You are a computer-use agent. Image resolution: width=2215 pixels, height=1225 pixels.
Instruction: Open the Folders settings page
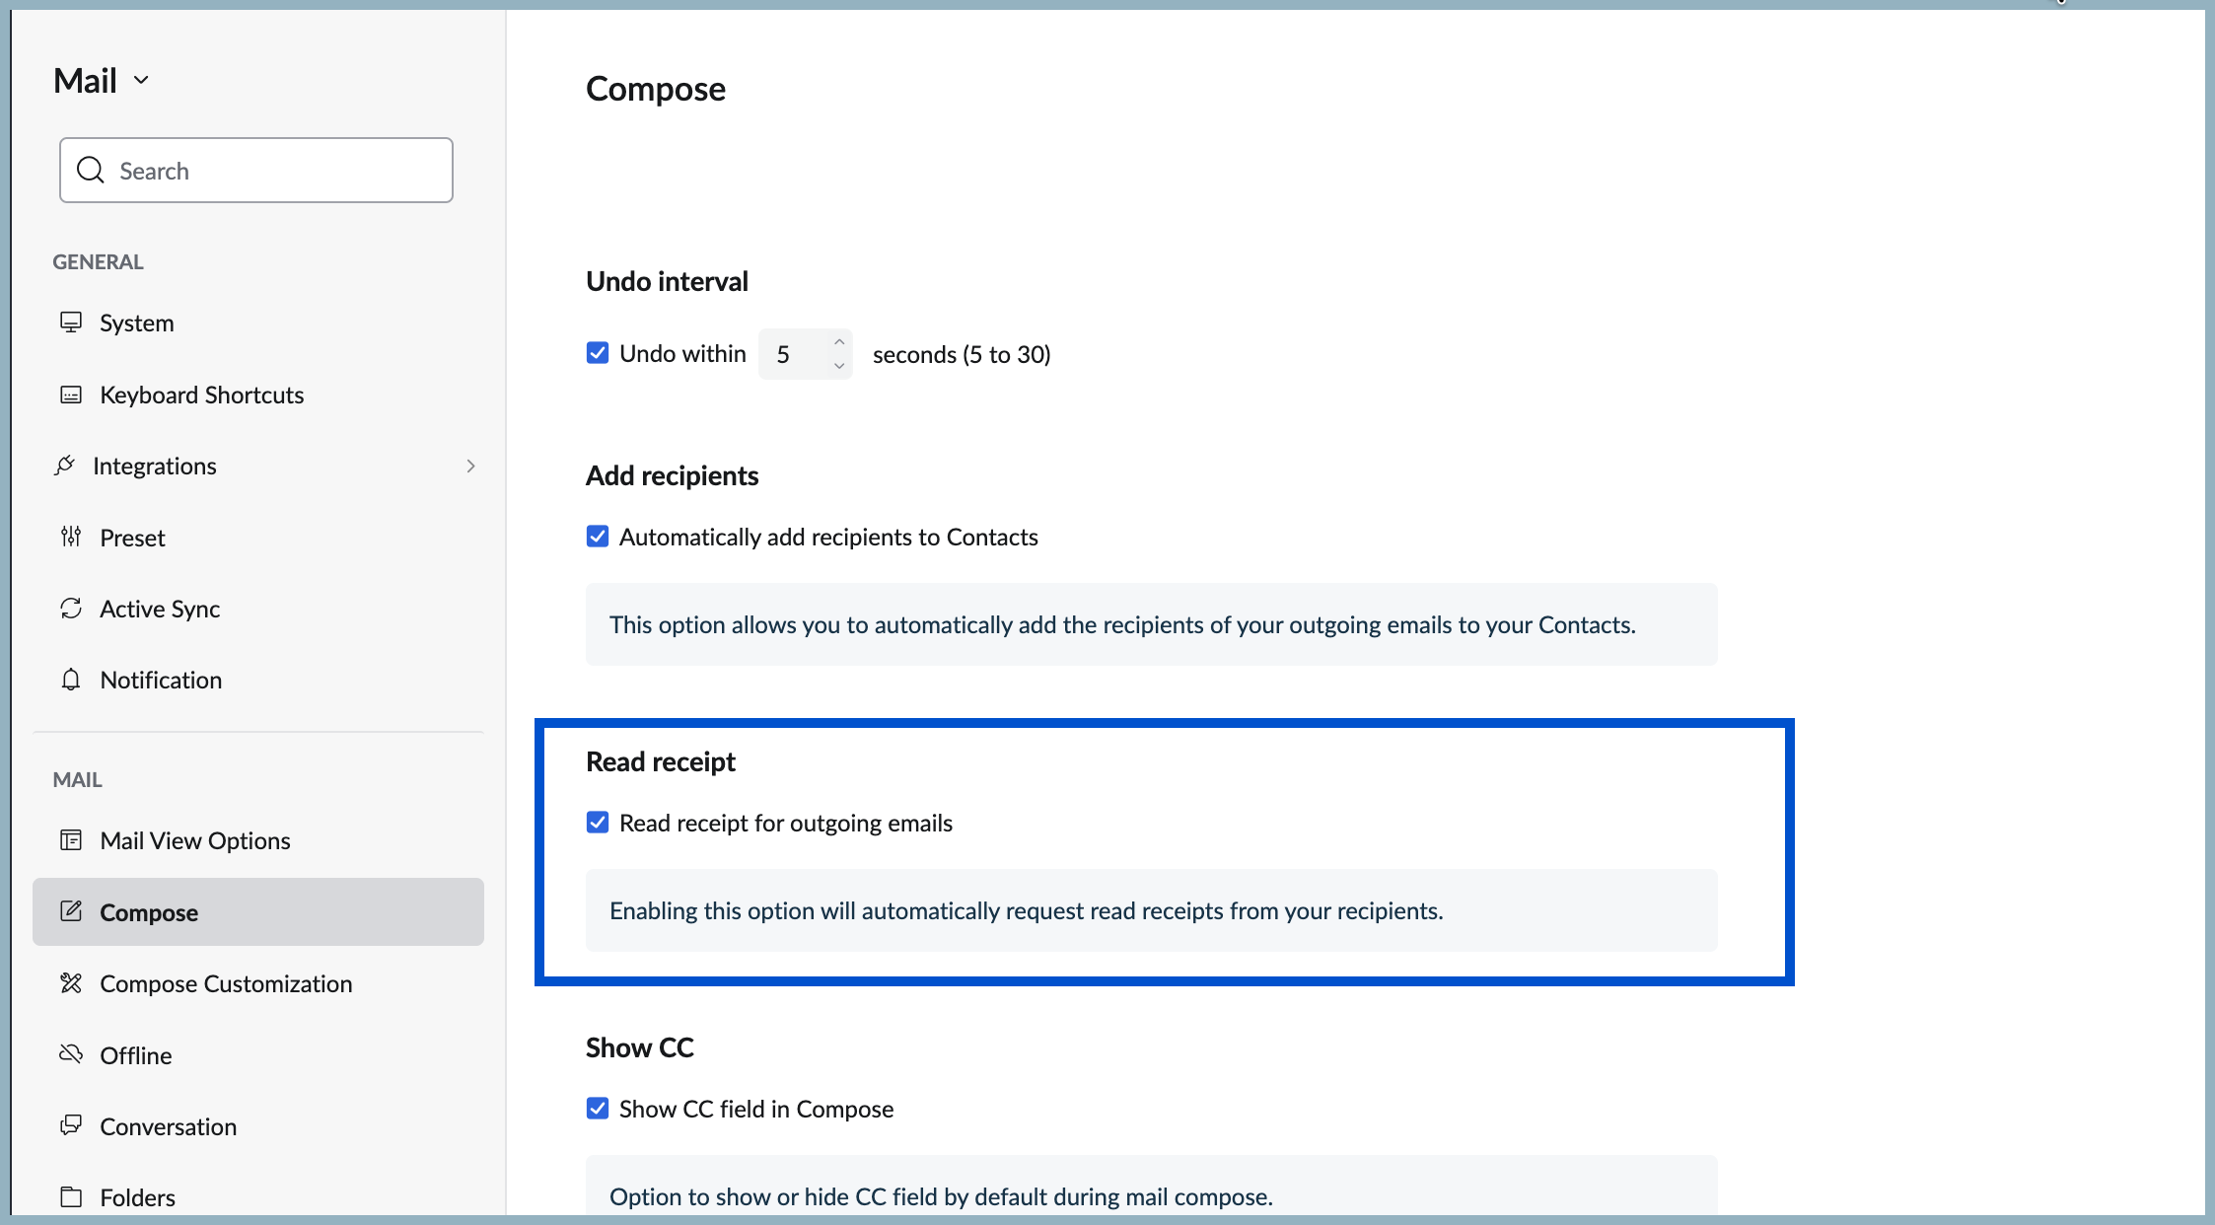tap(137, 1197)
